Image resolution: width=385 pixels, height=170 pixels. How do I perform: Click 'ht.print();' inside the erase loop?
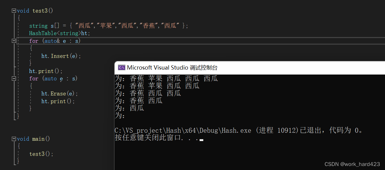[x=58, y=101]
